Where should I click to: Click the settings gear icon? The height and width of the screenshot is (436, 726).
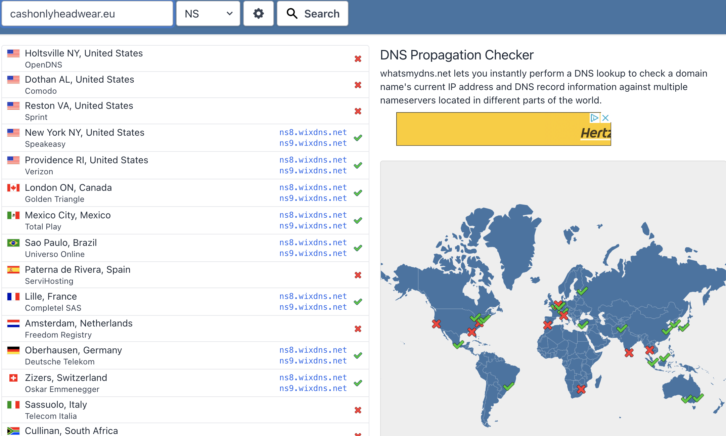258,14
